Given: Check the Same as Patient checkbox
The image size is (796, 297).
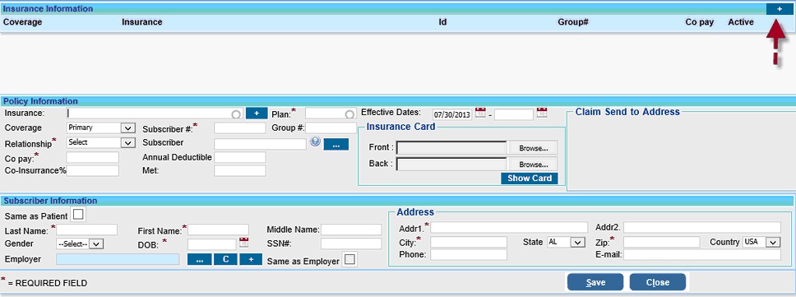Looking at the screenshot, I should pos(78,215).
